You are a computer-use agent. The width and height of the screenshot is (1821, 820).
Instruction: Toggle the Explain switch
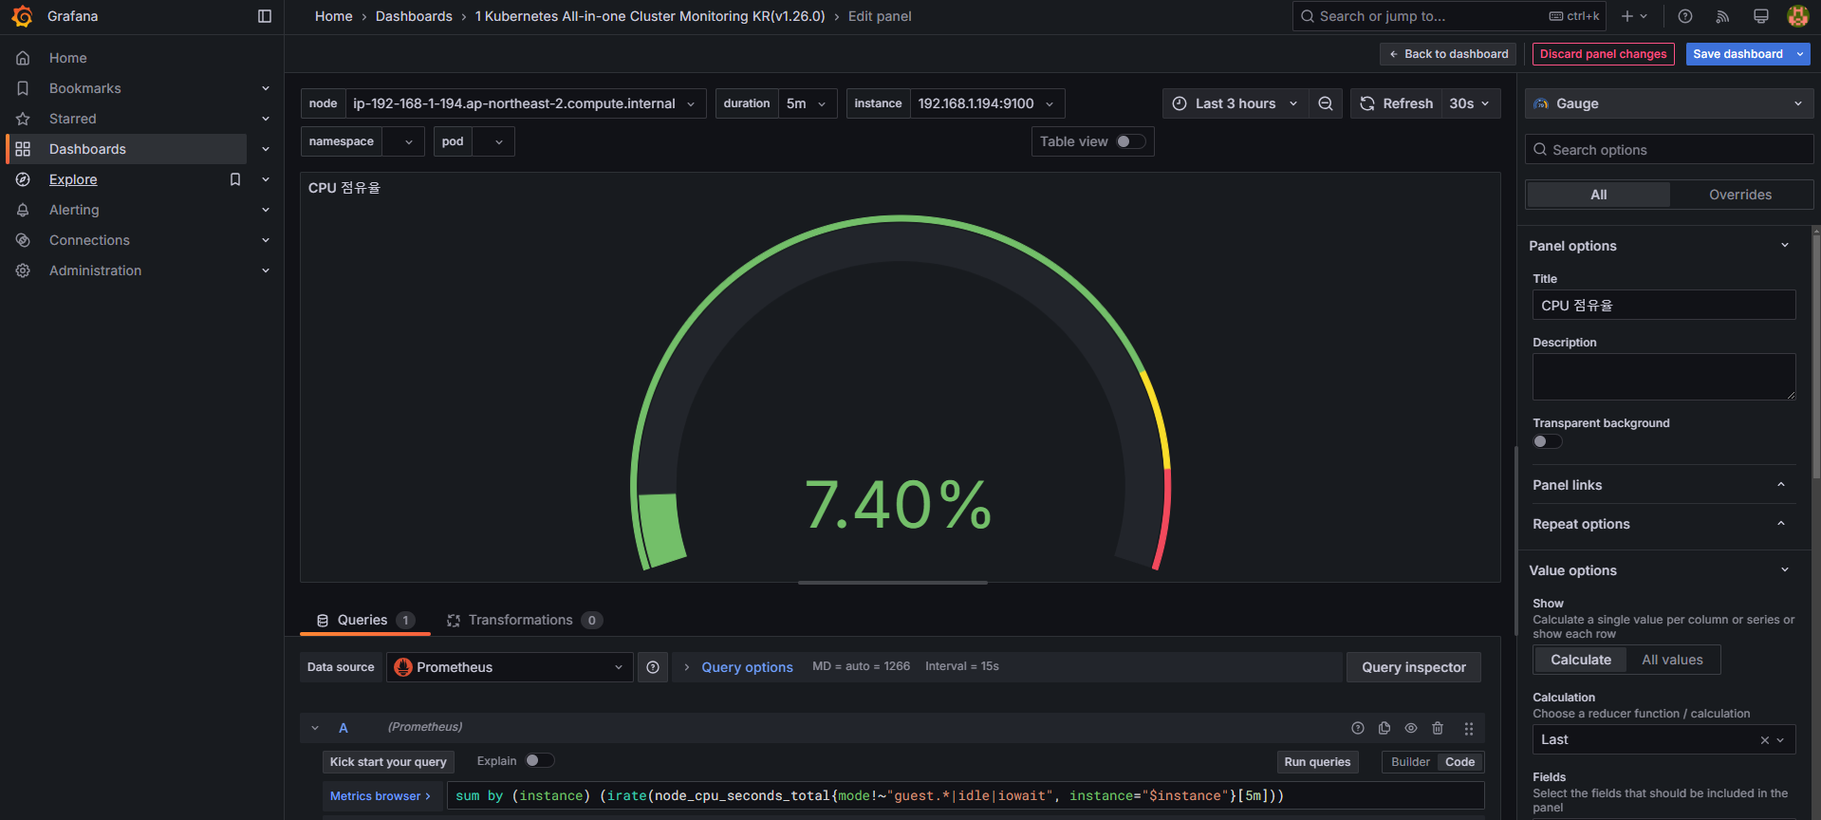pyautogui.click(x=540, y=760)
